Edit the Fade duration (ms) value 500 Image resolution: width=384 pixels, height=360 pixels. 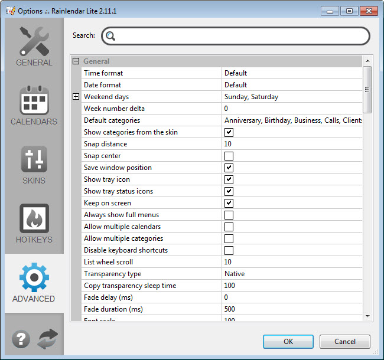tap(292, 309)
